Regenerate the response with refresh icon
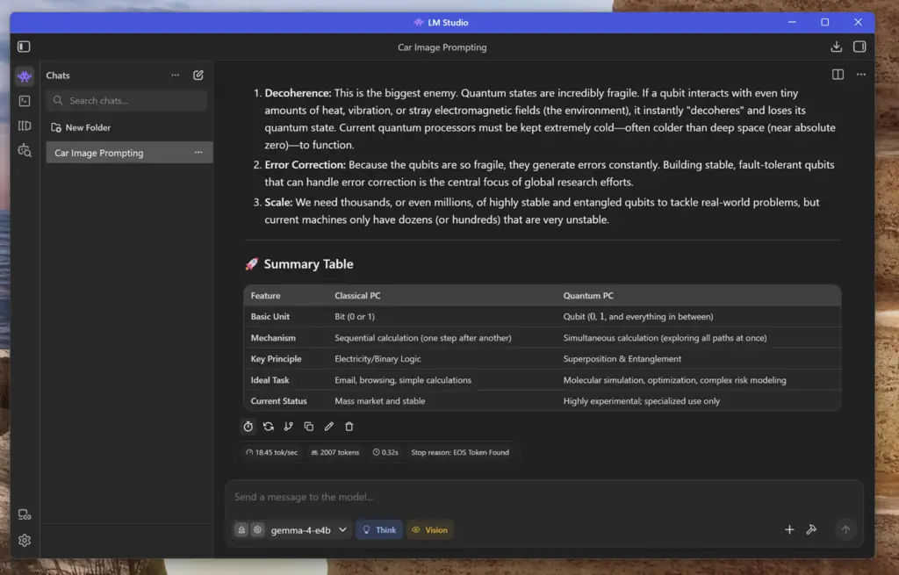 (x=269, y=427)
